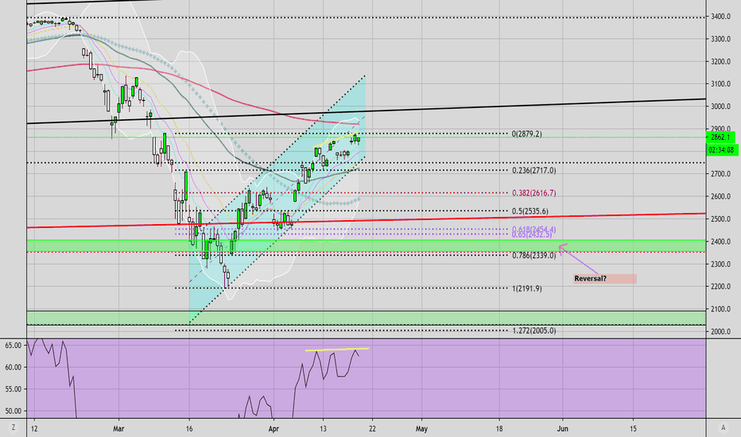Select the yellow divergence line on the RSI pane
Viewport: 741px width, 437px height.
pos(337,350)
